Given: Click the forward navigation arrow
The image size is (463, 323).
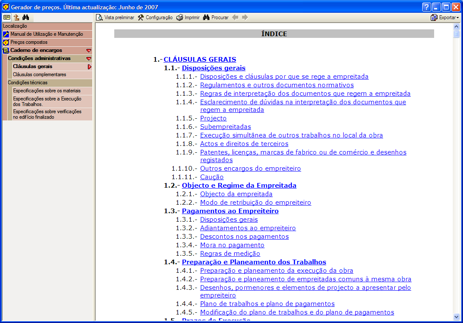Looking at the screenshot, I should [245, 17].
